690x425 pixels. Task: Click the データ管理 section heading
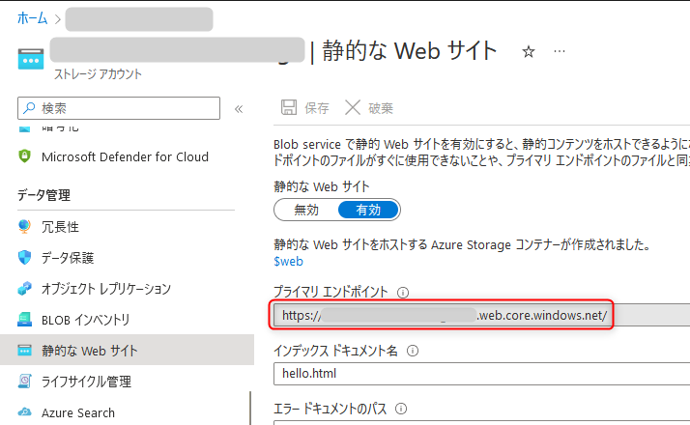coord(44,195)
